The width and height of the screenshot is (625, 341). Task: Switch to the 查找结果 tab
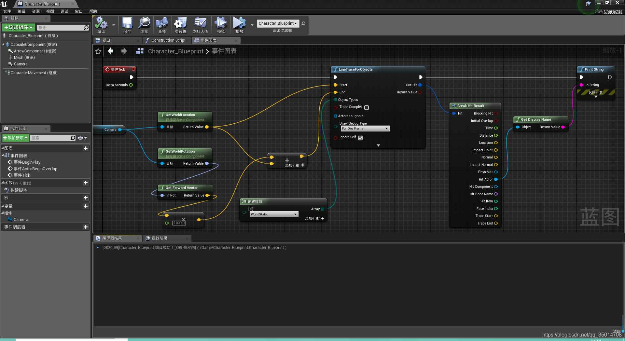pyautogui.click(x=159, y=238)
